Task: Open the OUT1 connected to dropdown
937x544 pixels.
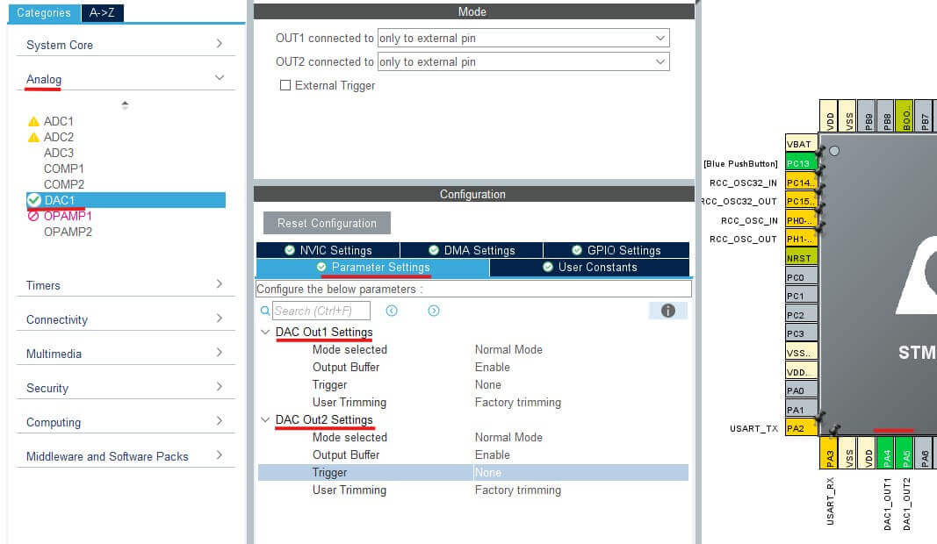Action: 523,39
